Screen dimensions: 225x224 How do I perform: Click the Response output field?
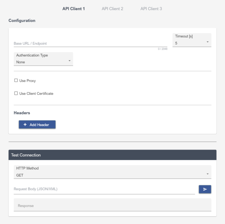(x=112, y=205)
